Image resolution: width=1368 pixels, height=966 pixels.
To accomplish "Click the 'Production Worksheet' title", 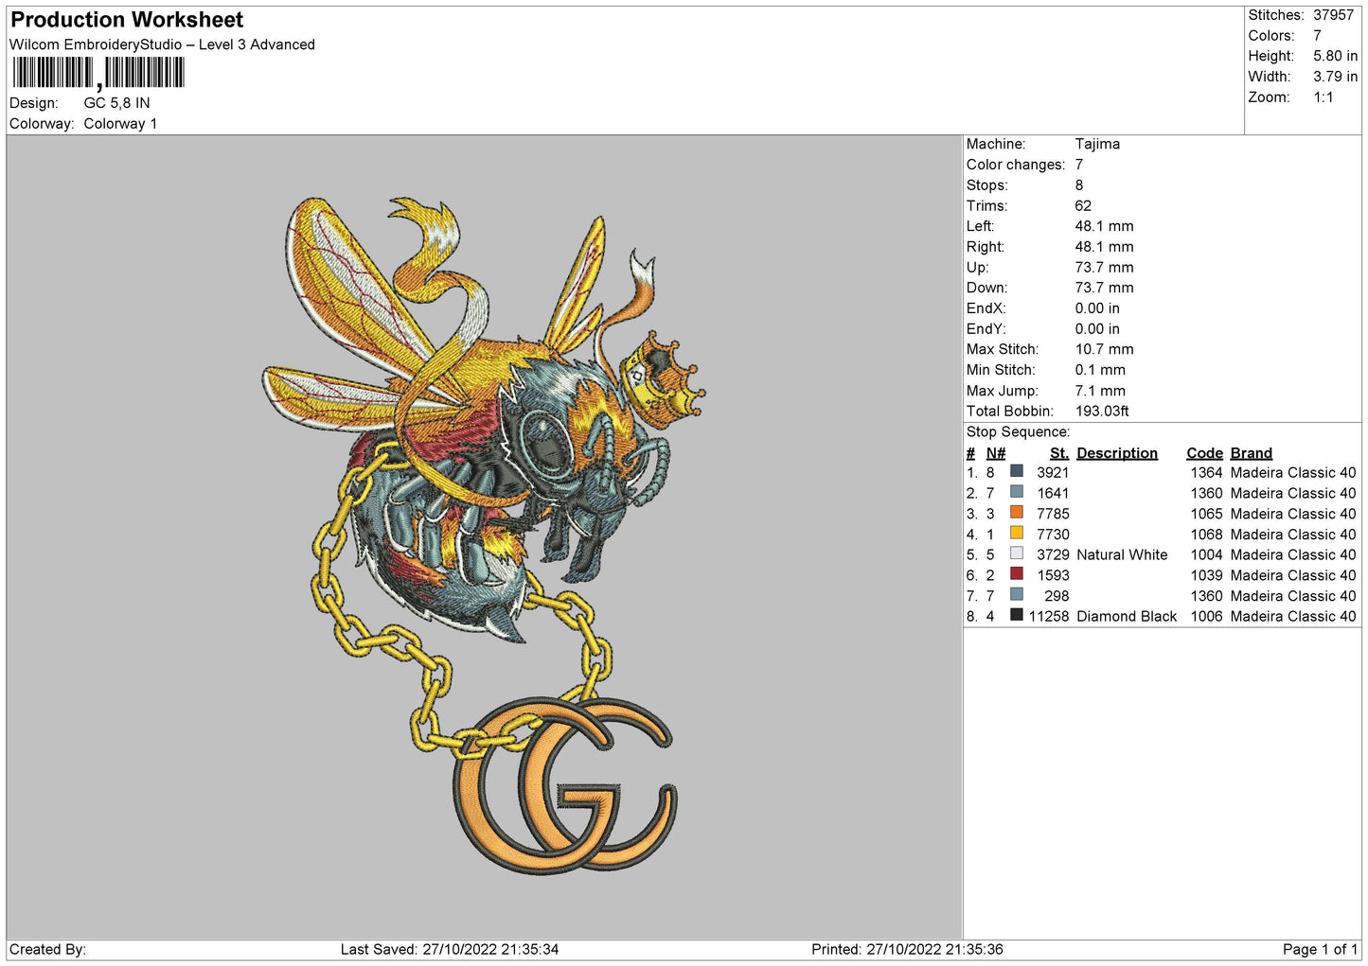I will pyautogui.click(x=127, y=20).
